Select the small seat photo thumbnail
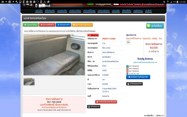 29,81
